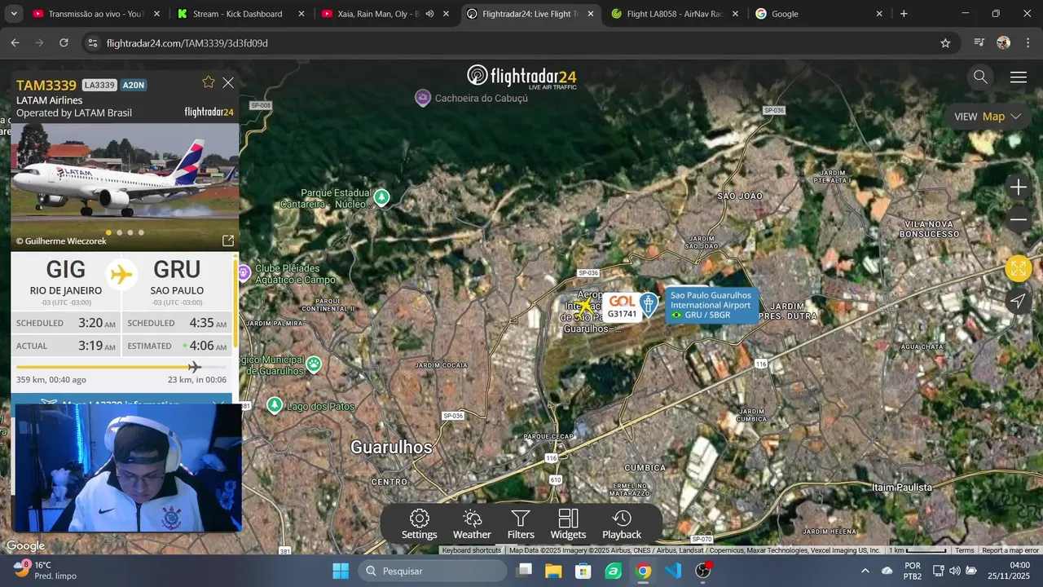Switch to Flight LA8058 AirNav Radar tab
The width and height of the screenshot is (1043, 587).
pos(676,14)
